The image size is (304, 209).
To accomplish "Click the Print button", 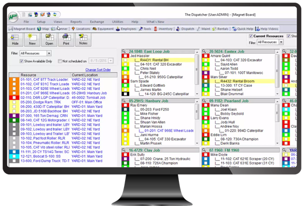I will tap(66, 39).
